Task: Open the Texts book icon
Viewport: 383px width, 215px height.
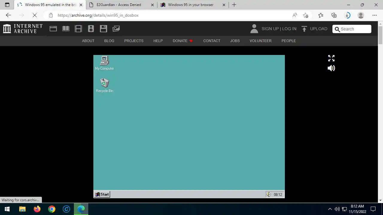Action: (66, 29)
